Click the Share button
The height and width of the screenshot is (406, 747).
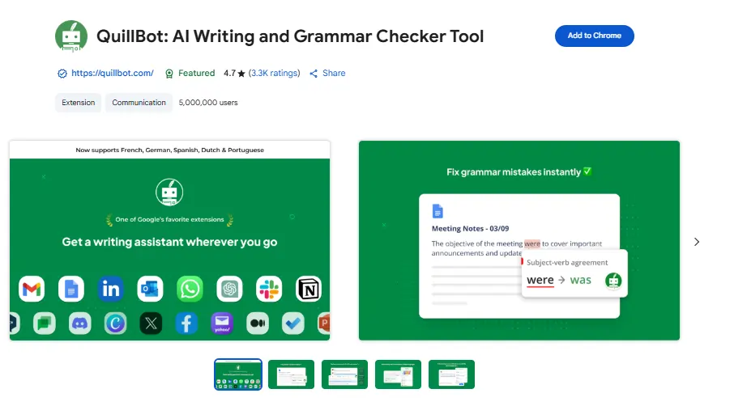point(327,74)
